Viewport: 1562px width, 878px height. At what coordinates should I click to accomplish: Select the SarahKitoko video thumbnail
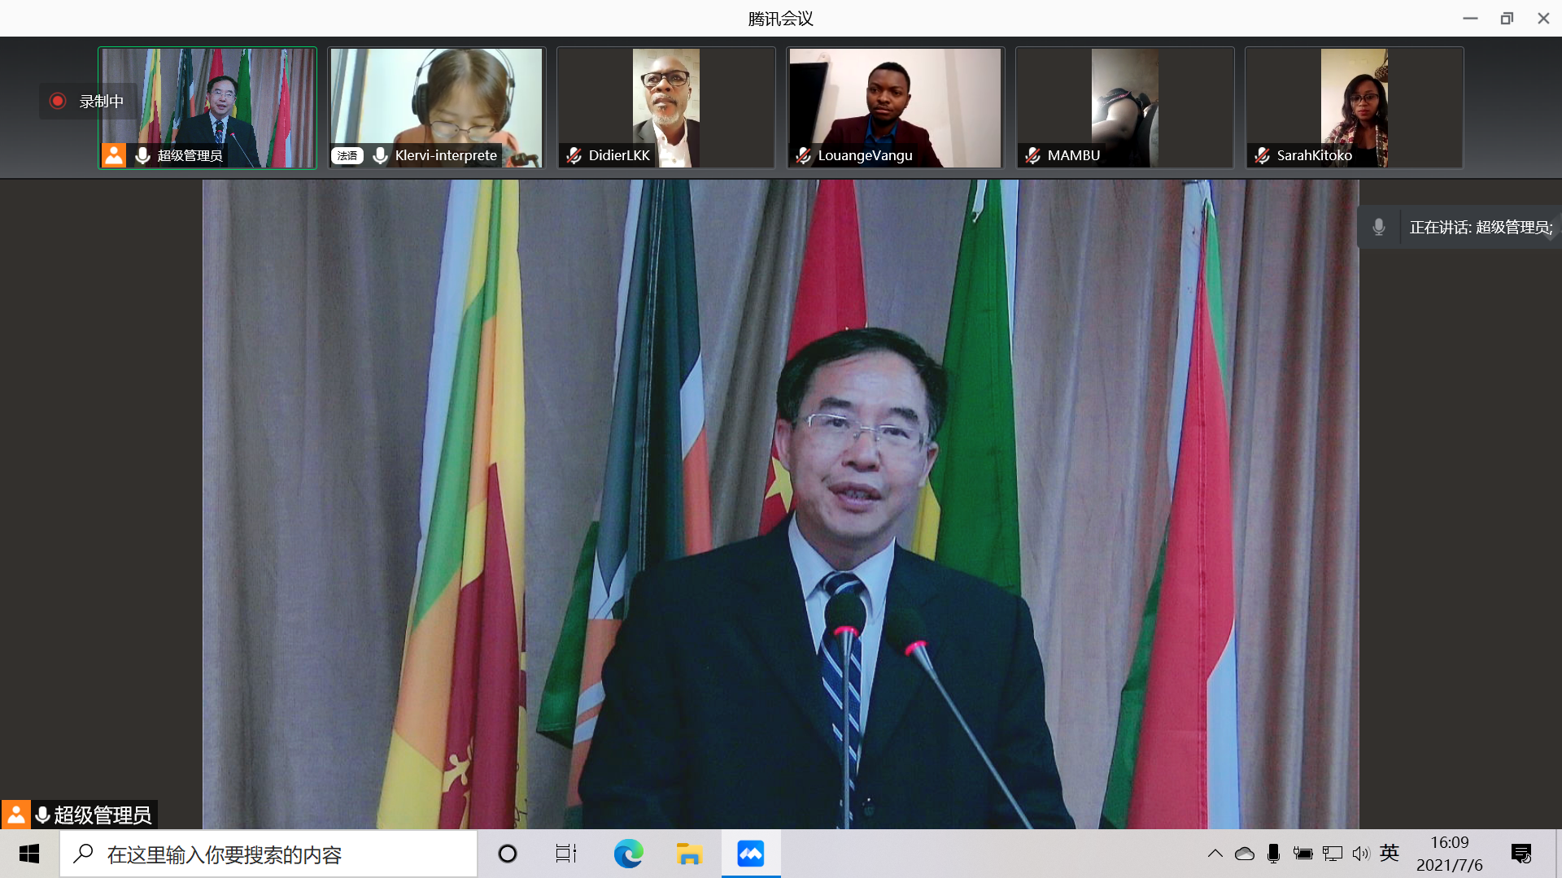pyautogui.click(x=1355, y=107)
